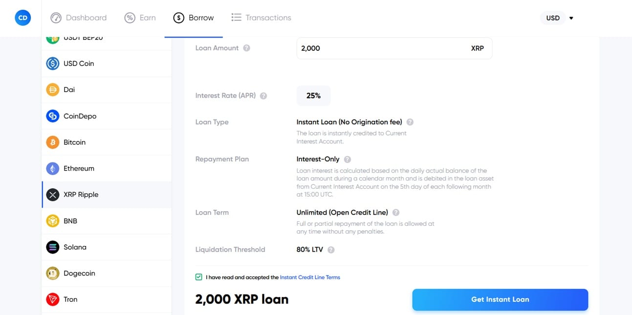Click the Dai stablecoin icon

(52, 90)
